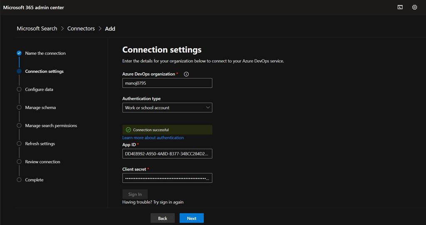
Task: Click the info icon beside Azure DevOps organization
Action: (186, 74)
